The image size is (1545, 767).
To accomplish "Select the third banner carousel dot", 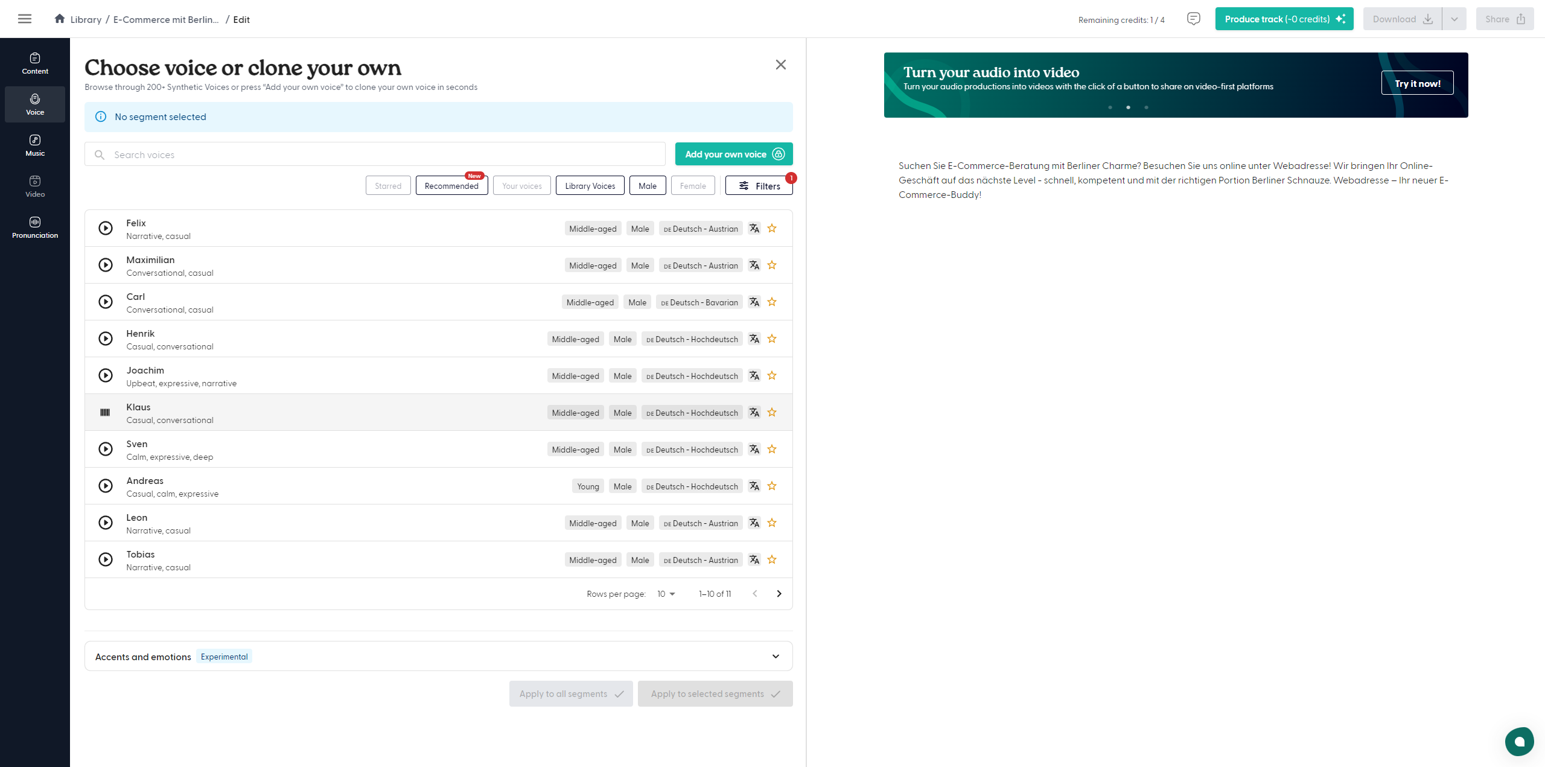I will click(1146, 107).
